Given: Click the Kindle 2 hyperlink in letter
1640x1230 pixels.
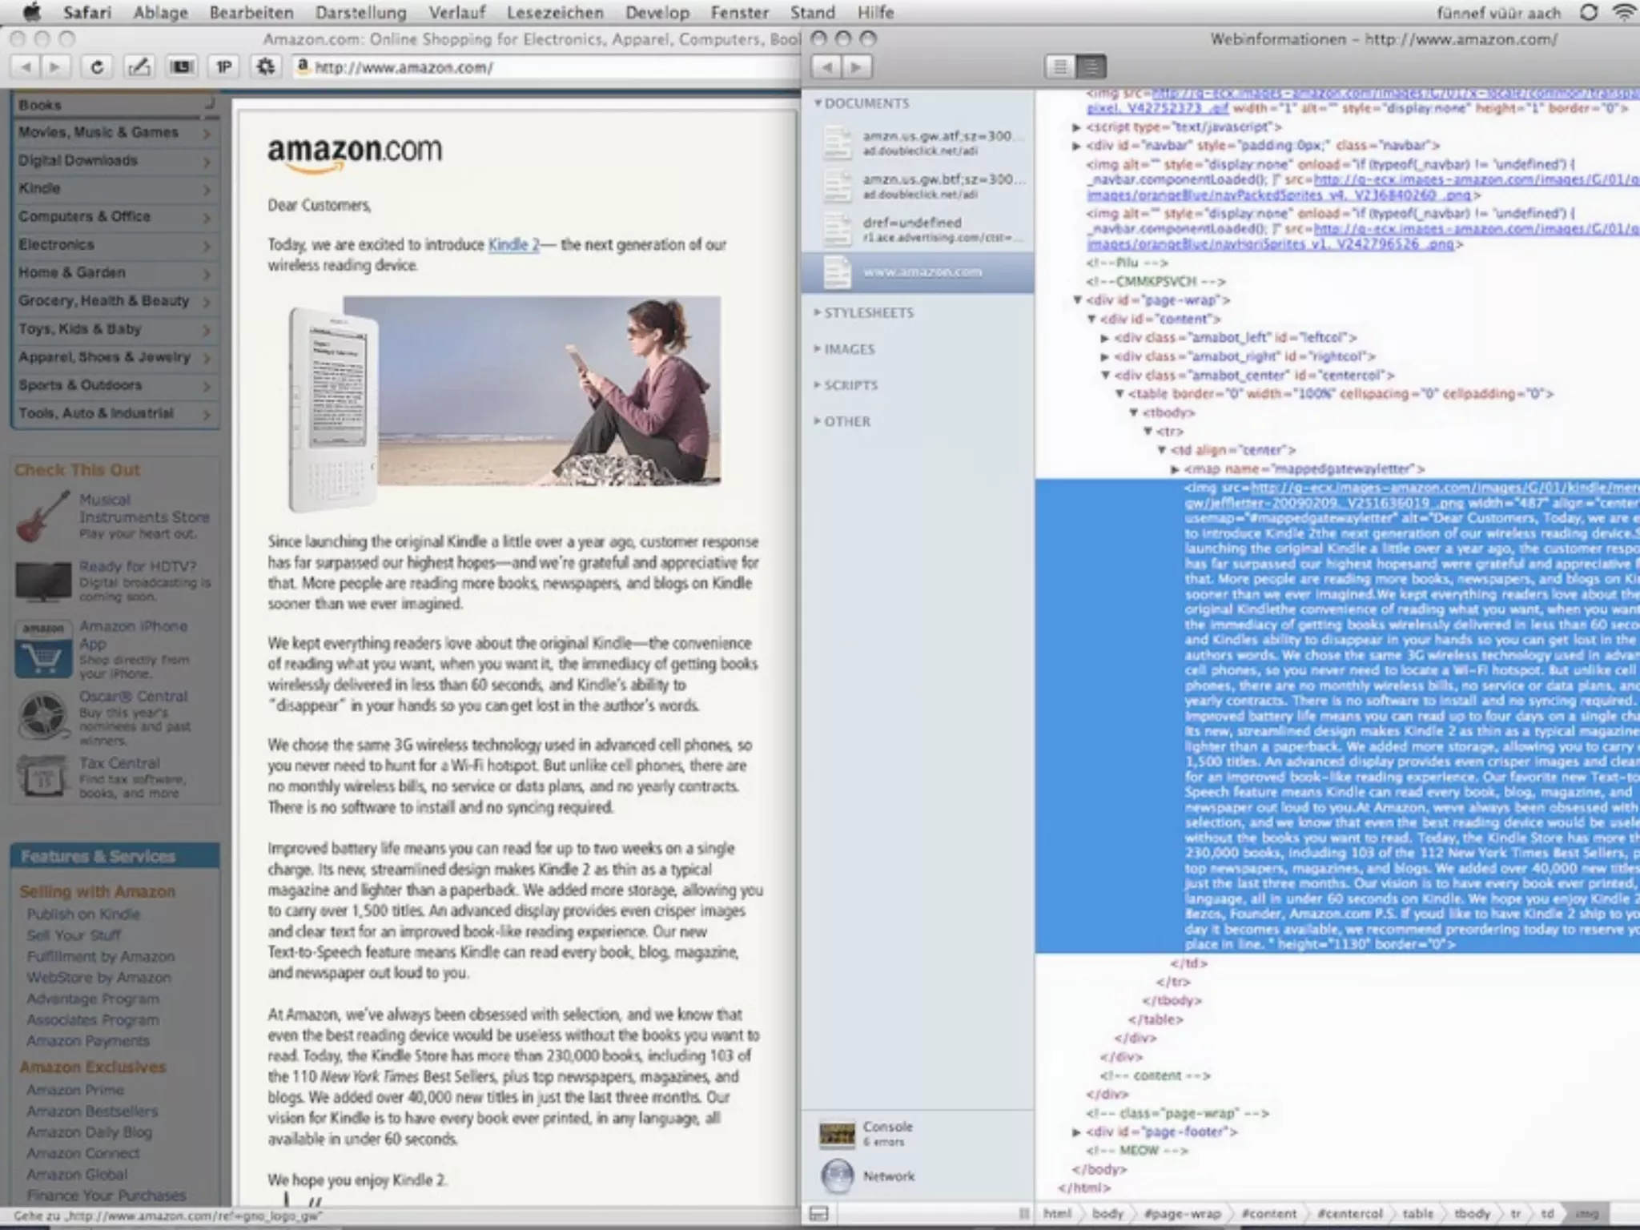Looking at the screenshot, I should [513, 245].
